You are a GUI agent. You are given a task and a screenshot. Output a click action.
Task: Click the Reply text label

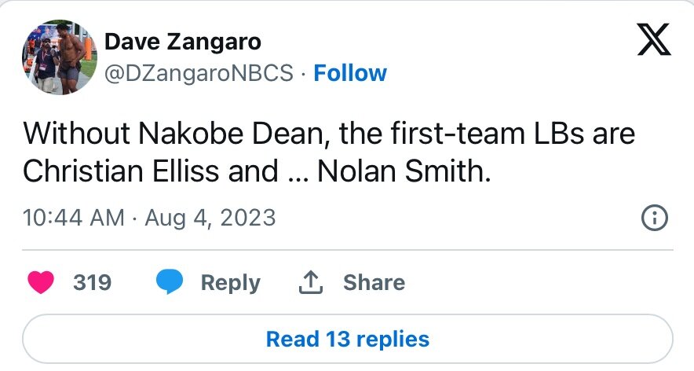tap(230, 282)
